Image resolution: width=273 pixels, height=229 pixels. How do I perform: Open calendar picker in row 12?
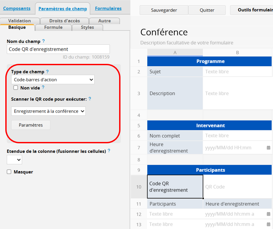point(268,214)
